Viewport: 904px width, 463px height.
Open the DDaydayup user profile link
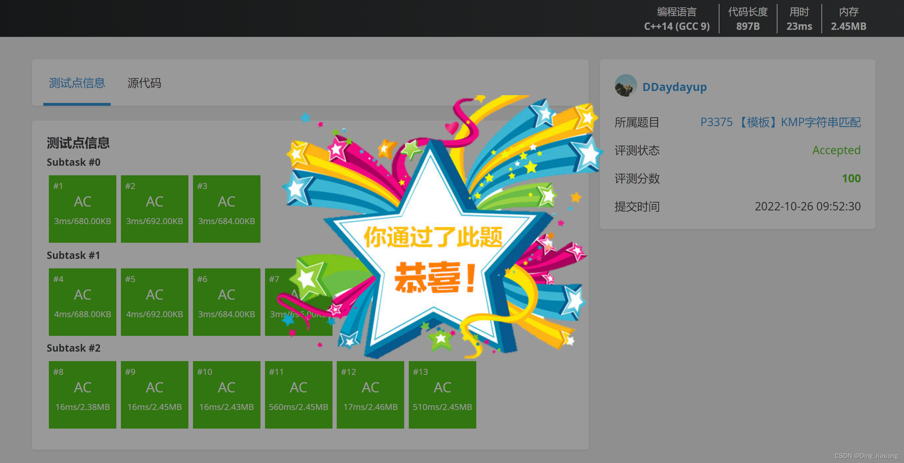pos(674,87)
